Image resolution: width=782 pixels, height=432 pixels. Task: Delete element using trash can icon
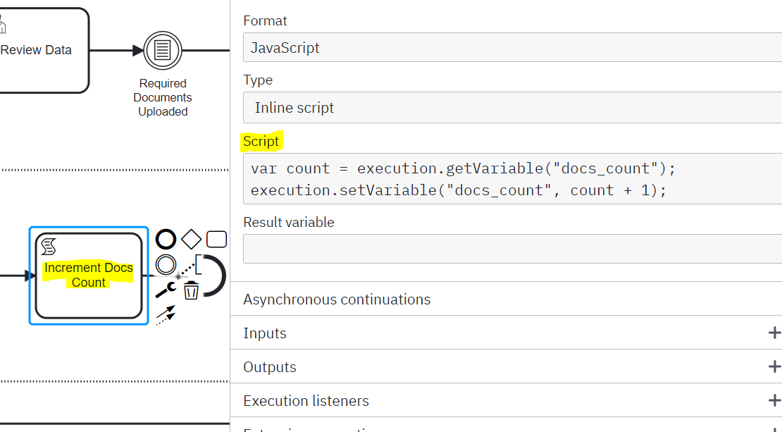191,290
